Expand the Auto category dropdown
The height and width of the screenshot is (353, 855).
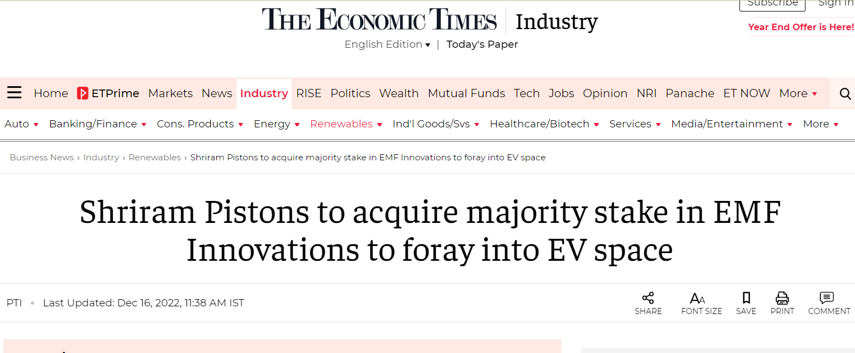pyautogui.click(x=21, y=124)
